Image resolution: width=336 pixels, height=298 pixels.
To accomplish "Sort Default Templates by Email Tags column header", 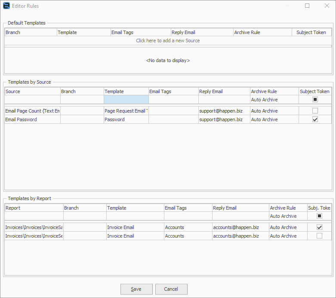I will click(x=140, y=32).
